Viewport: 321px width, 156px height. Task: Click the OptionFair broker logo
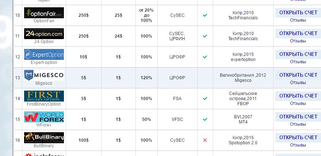click(44, 13)
